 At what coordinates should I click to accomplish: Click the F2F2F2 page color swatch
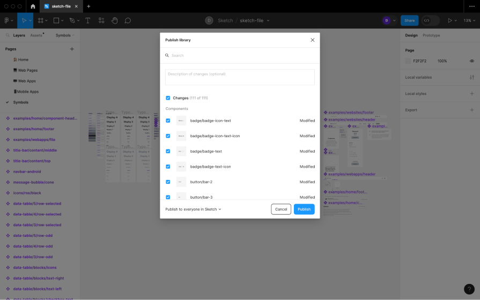point(408,61)
